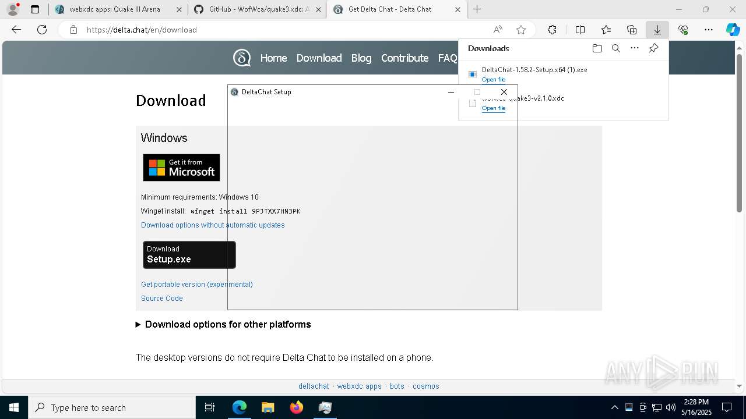Screen dimensions: 746x419
Task: Open Download nav item
Action: click(319, 58)
